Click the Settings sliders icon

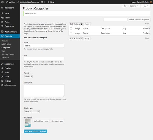point(2,81)
